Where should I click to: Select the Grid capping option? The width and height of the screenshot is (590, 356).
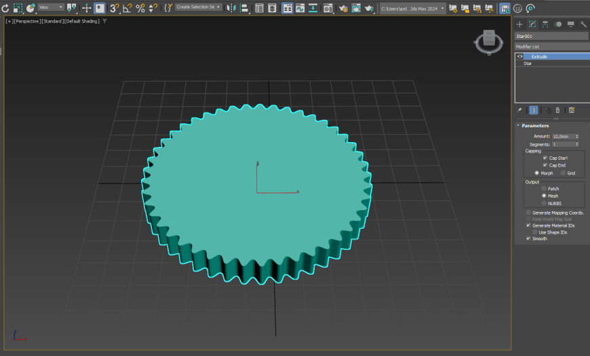(x=564, y=173)
